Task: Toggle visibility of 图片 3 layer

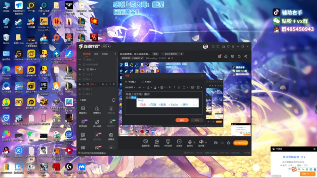Action: tap(80, 89)
